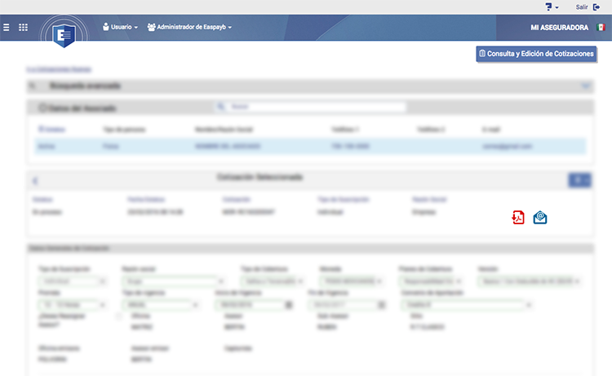The width and height of the screenshot is (612, 376).
Task: Open the Usuario menu
Action: click(120, 27)
